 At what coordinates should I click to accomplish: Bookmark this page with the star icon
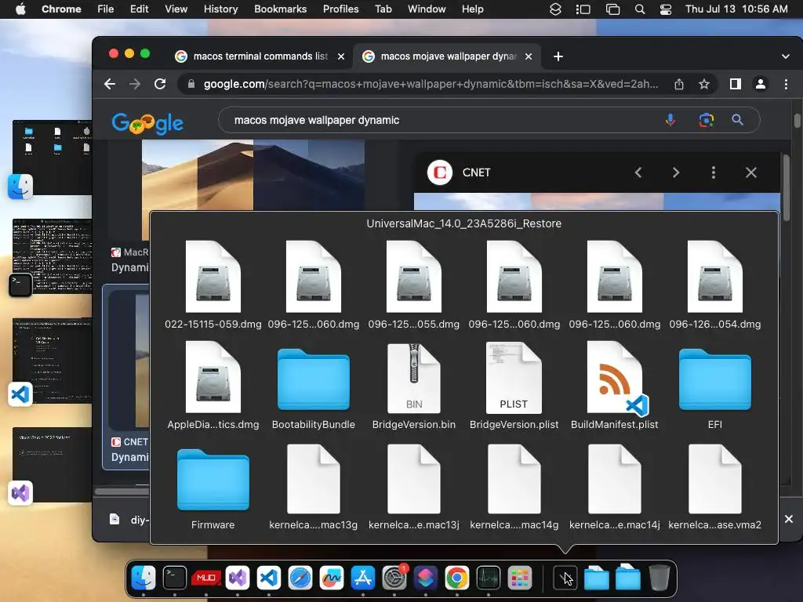coord(704,84)
